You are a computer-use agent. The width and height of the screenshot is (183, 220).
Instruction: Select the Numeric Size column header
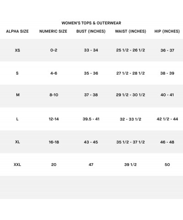[x=53, y=31]
